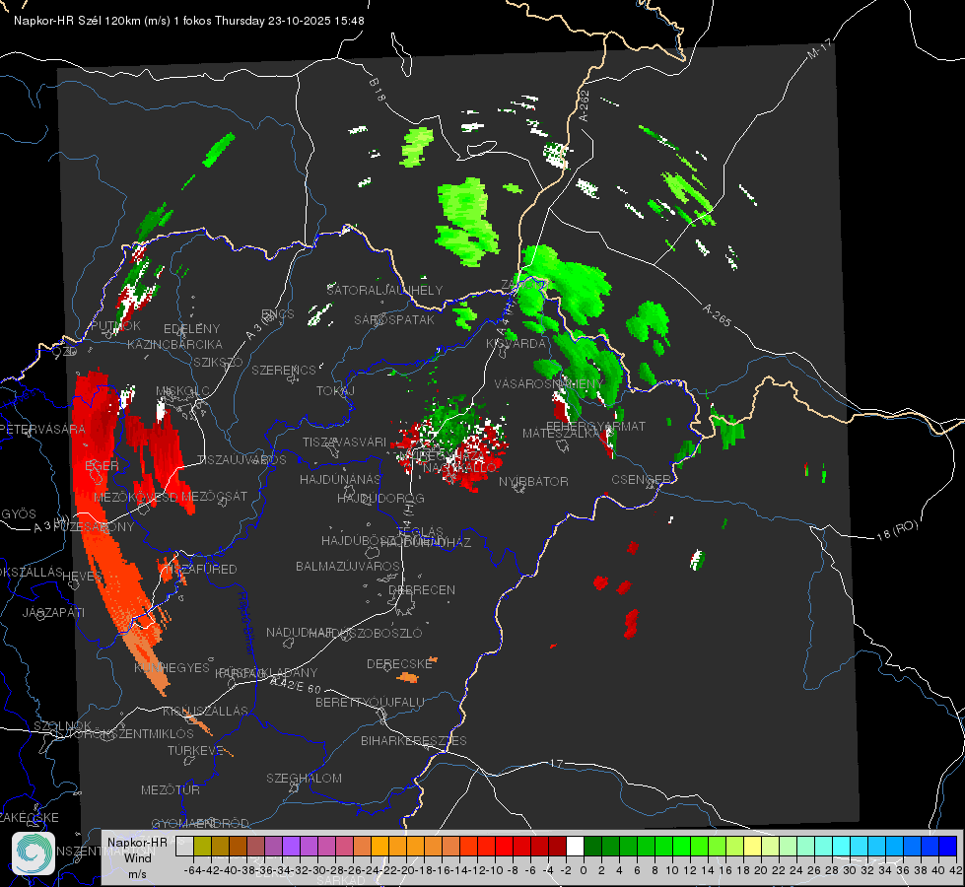
Task: Pick the olive -64 m/s legend swatch
Action: point(202,847)
